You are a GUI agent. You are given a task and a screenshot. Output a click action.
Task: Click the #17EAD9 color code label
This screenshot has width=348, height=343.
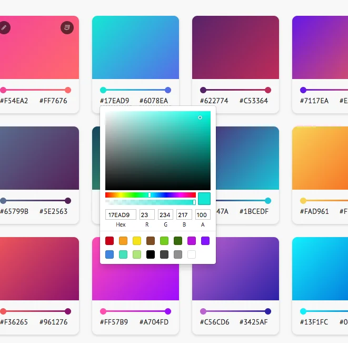coord(115,101)
